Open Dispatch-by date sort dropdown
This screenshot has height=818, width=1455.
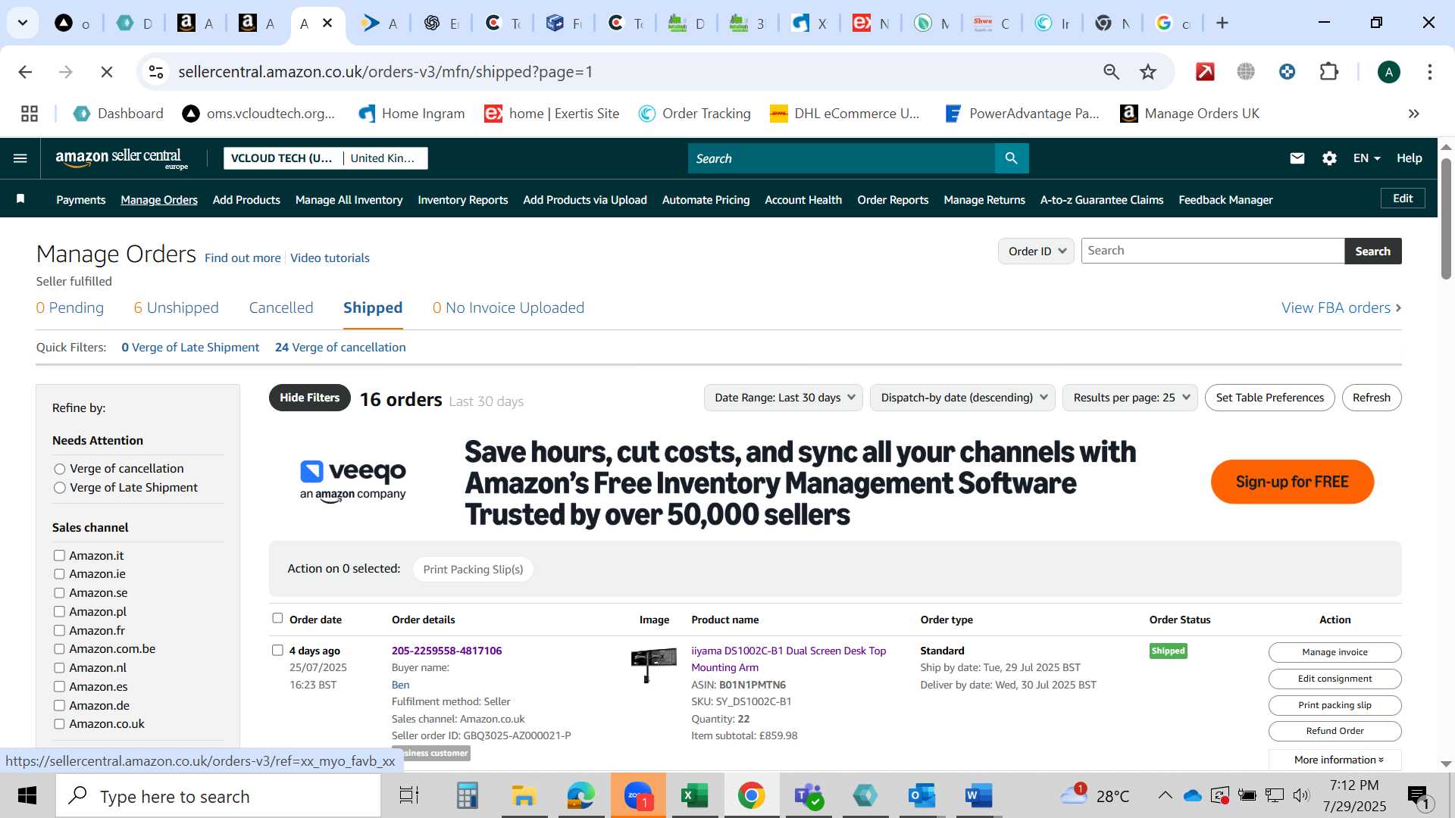(963, 398)
